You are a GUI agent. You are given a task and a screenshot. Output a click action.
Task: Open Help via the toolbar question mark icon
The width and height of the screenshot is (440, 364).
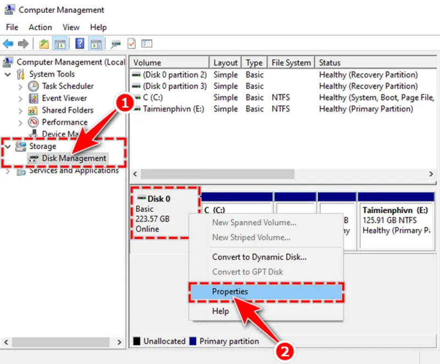pyautogui.click(x=80, y=43)
